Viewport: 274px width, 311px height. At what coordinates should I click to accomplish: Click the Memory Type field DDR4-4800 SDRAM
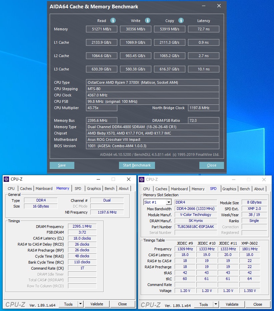coord(153,127)
